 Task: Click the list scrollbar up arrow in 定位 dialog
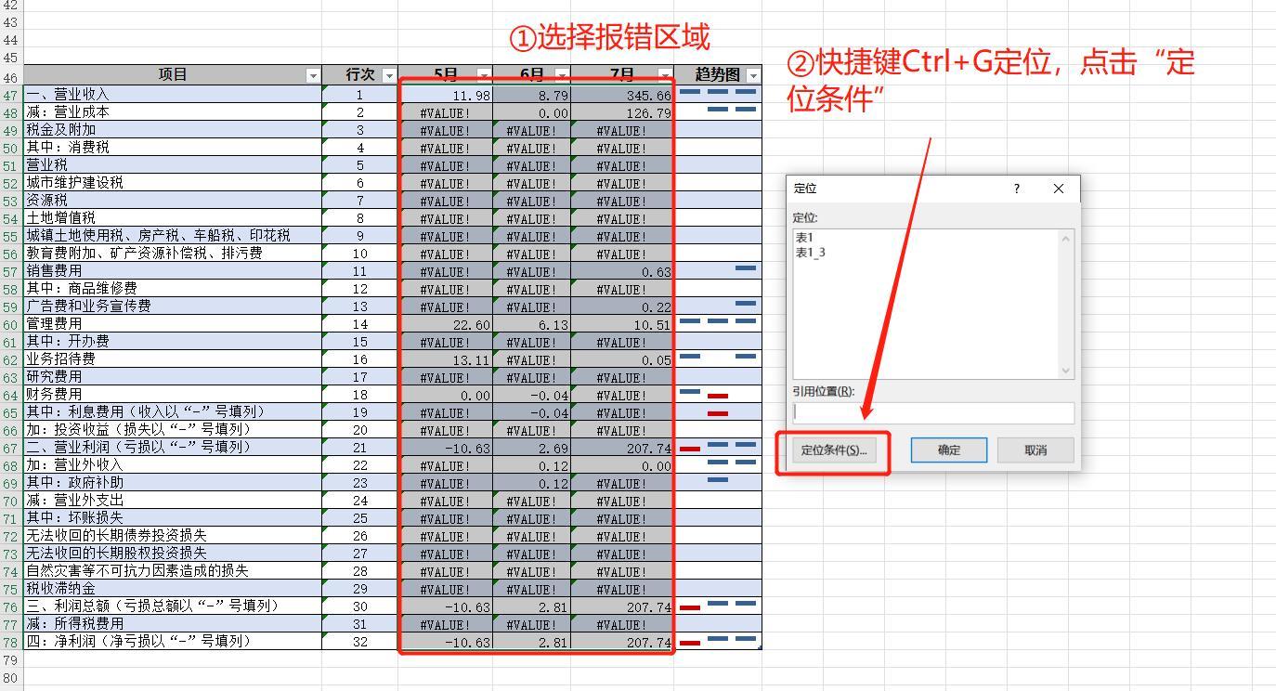tap(1066, 239)
